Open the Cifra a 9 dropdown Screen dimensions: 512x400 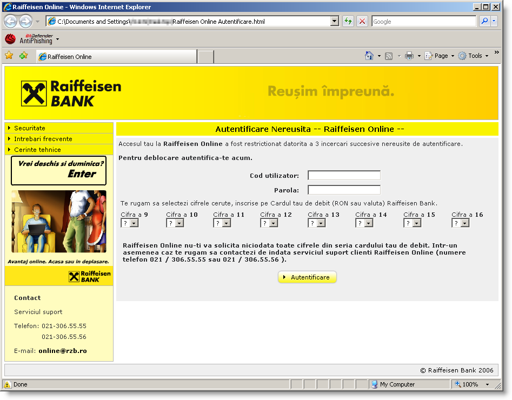130,223
